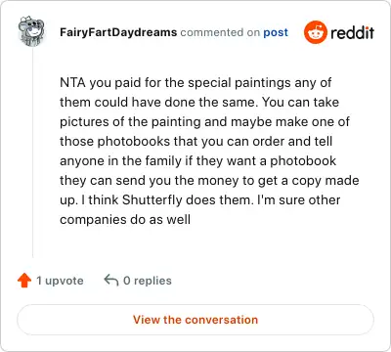391x352 pixels.
Task: Click the reply arrow icon
Action: point(111,280)
